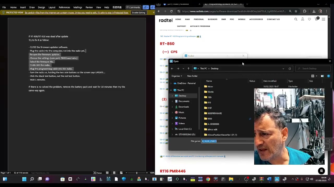Bookmark the radtels page with star icon
Image resolution: width=334 pixels, height=187 pixels.
(x=296, y=11)
